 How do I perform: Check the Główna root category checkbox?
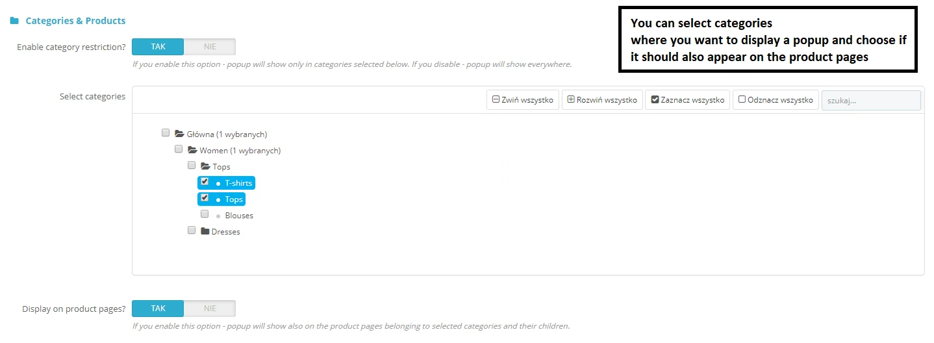166,133
